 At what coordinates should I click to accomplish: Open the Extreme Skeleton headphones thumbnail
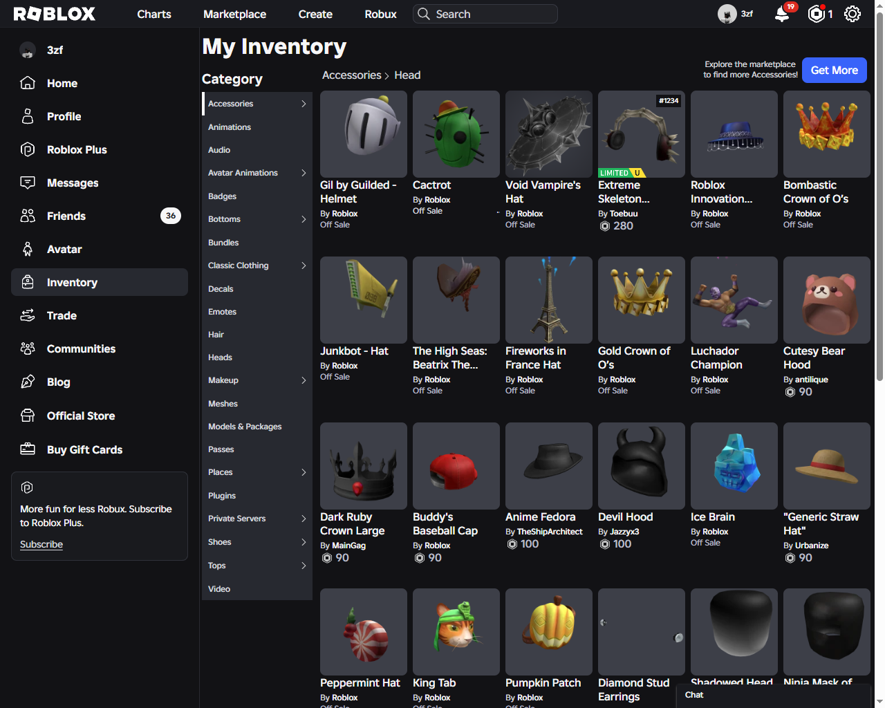(642, 134)
